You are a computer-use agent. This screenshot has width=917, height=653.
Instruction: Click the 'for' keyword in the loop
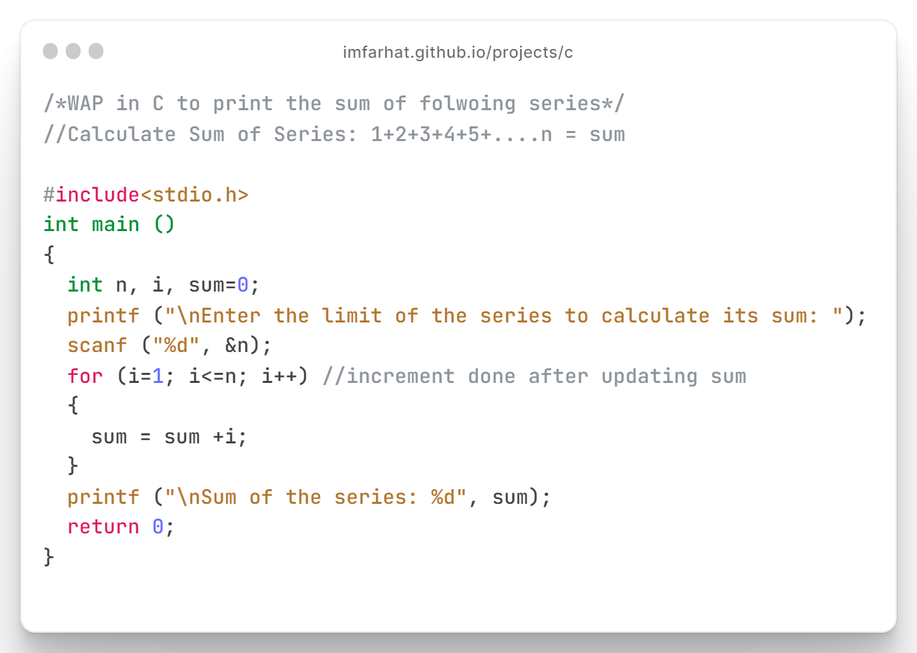(x=85, y=376)
